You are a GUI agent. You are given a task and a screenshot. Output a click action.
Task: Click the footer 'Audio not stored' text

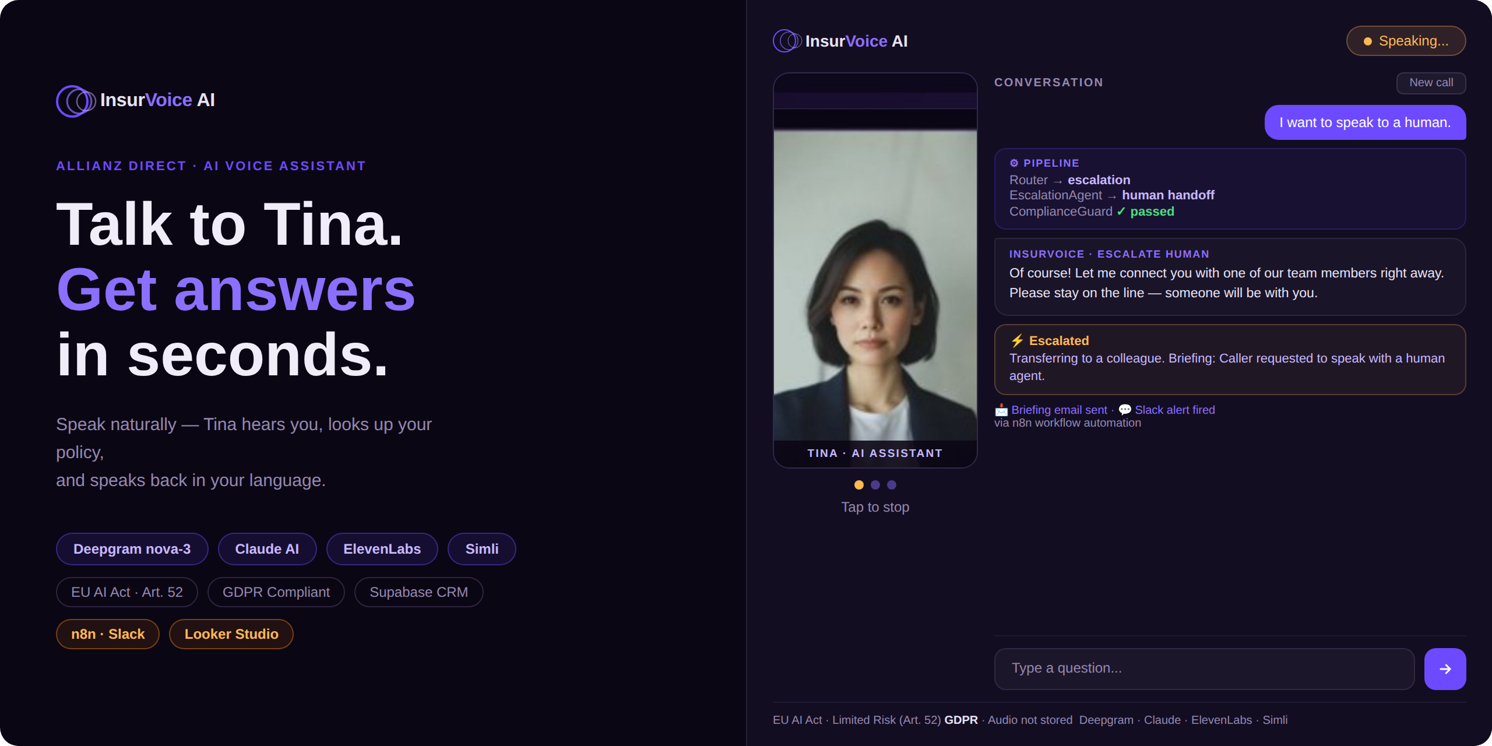pyautogui.click(x=1030, y=720)
